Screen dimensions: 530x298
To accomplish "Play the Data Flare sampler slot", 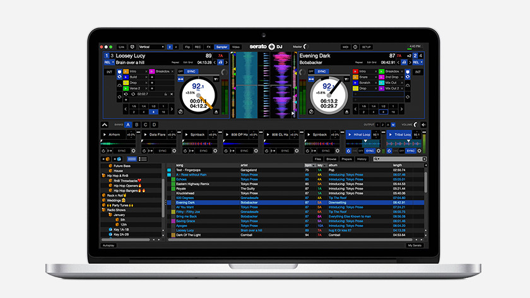I will (x=146, y=135).
